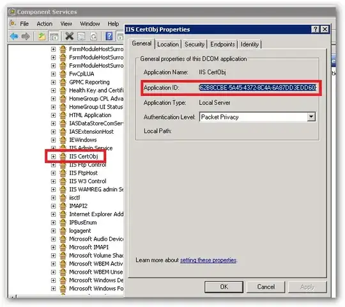Click the package icon beside IIS CertObj
Screen dimensions: 345x307
pos(63,156)
